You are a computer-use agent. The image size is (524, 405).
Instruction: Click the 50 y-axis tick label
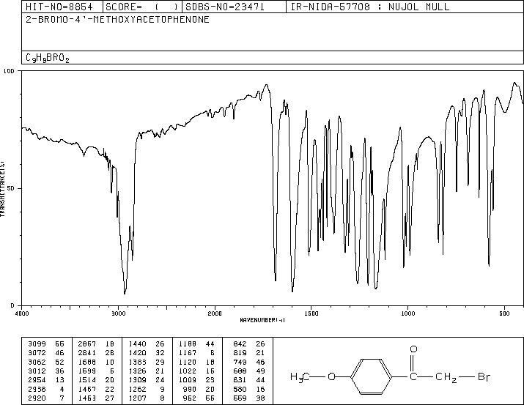[11, 188]
